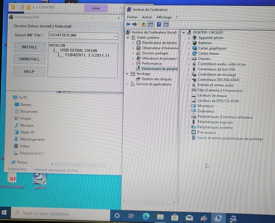The height and width of the screenshot is (223, 275).
Task: Click Contrôleurs IDE ATA/ATAPI icon
Action: pyautogui.click(x=194, y=80)
